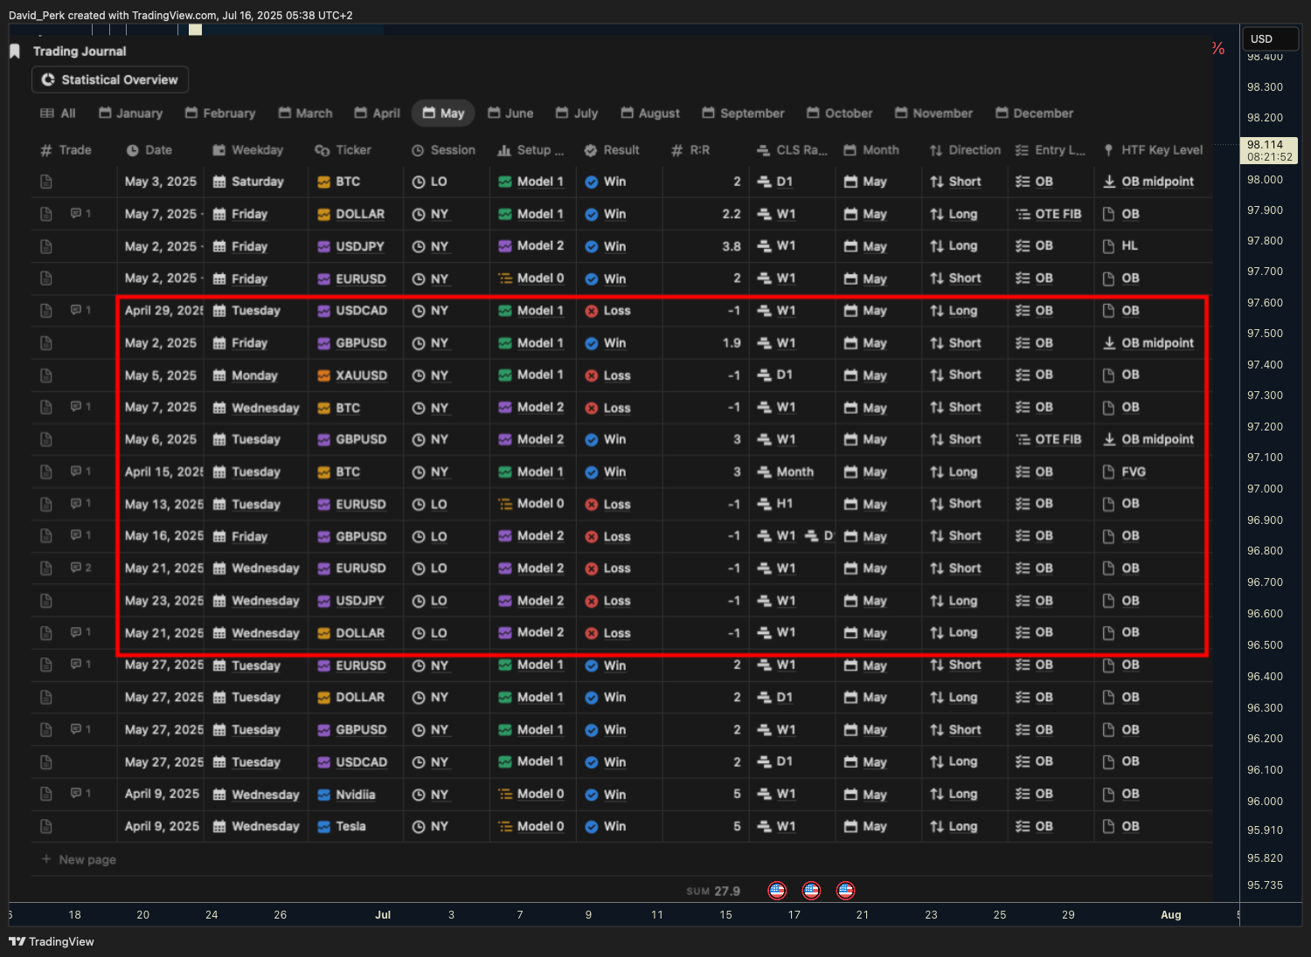Click the pin icon in HTF Key Level header
The image size is (1311, 957).
[1109, 150]
